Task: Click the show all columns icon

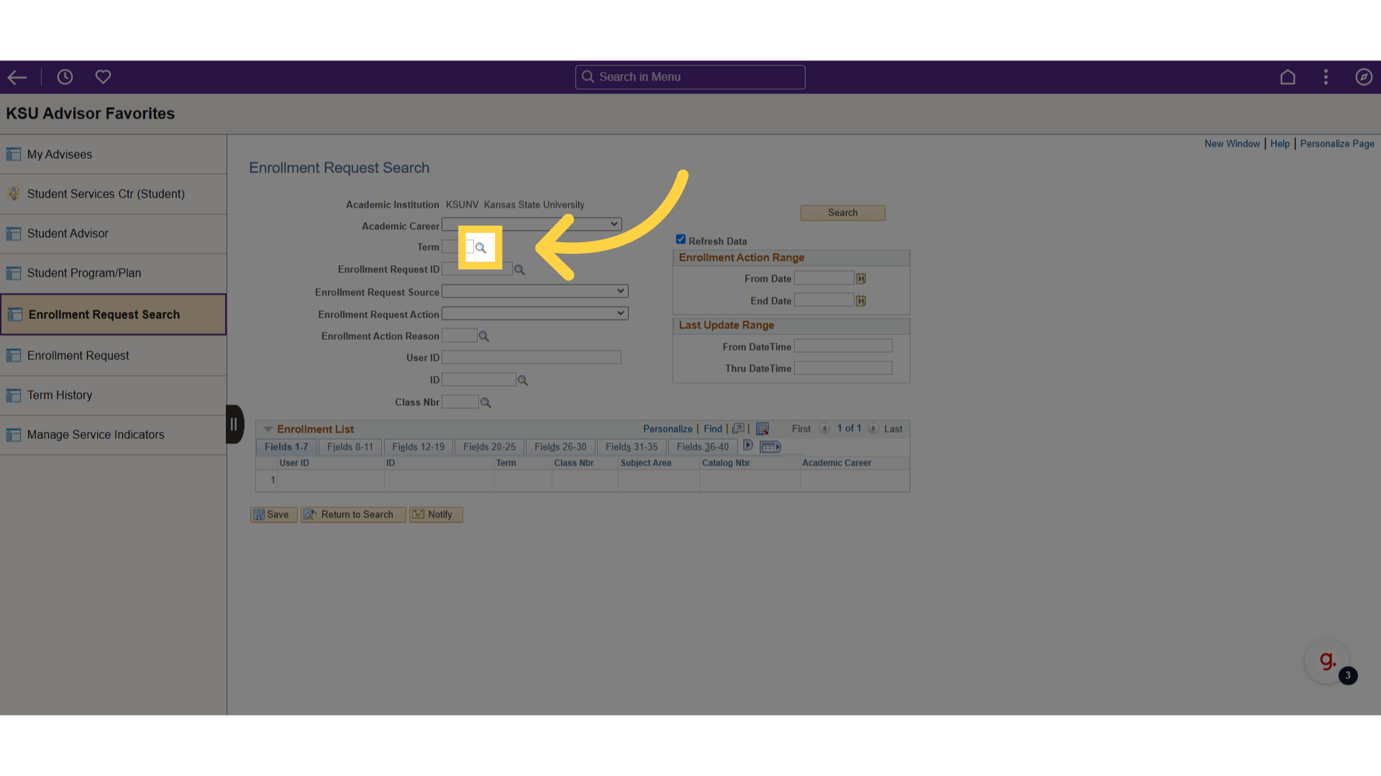Action: pos(770,447)
